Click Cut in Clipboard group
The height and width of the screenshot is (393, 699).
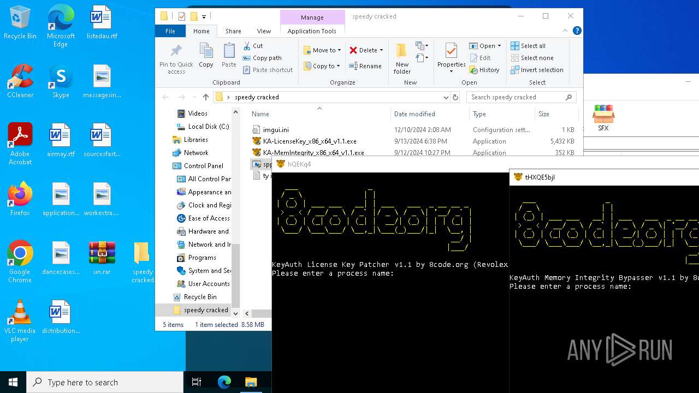(253, 46)
